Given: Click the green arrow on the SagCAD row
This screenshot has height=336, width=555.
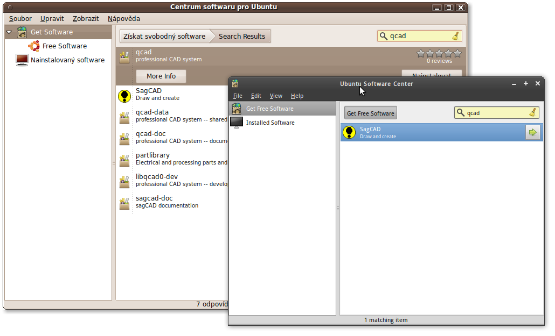Looking at the screenshot, I should pos(533,132).
